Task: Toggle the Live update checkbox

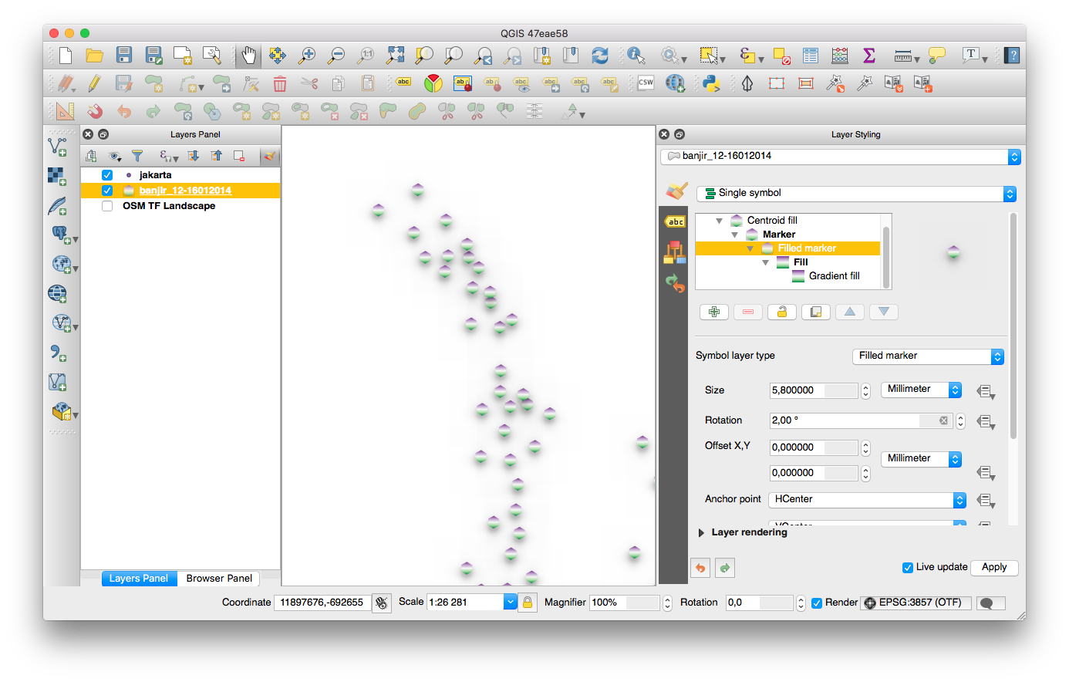Action: click(908, 567)
